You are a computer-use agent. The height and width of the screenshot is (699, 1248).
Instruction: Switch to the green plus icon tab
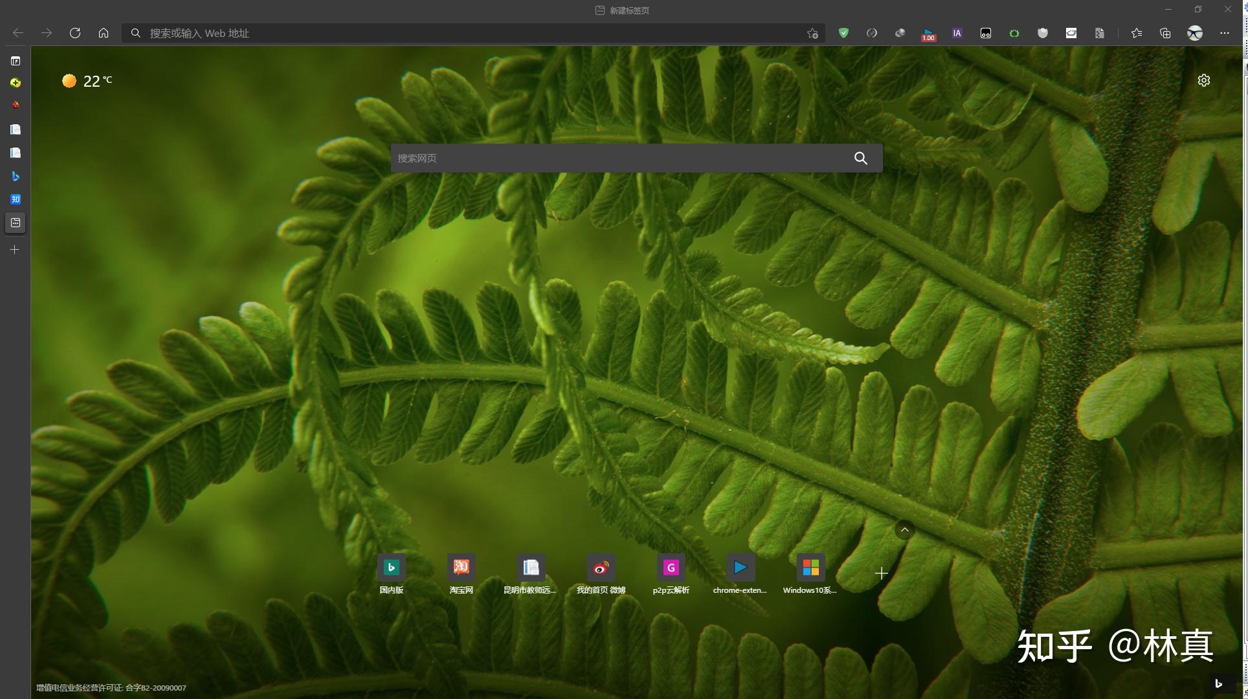16,83
